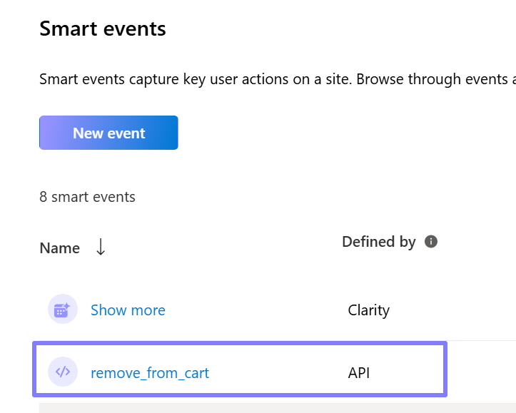
Task: Click blank space between remove_from_cart and API
Action: pos(278,373)
